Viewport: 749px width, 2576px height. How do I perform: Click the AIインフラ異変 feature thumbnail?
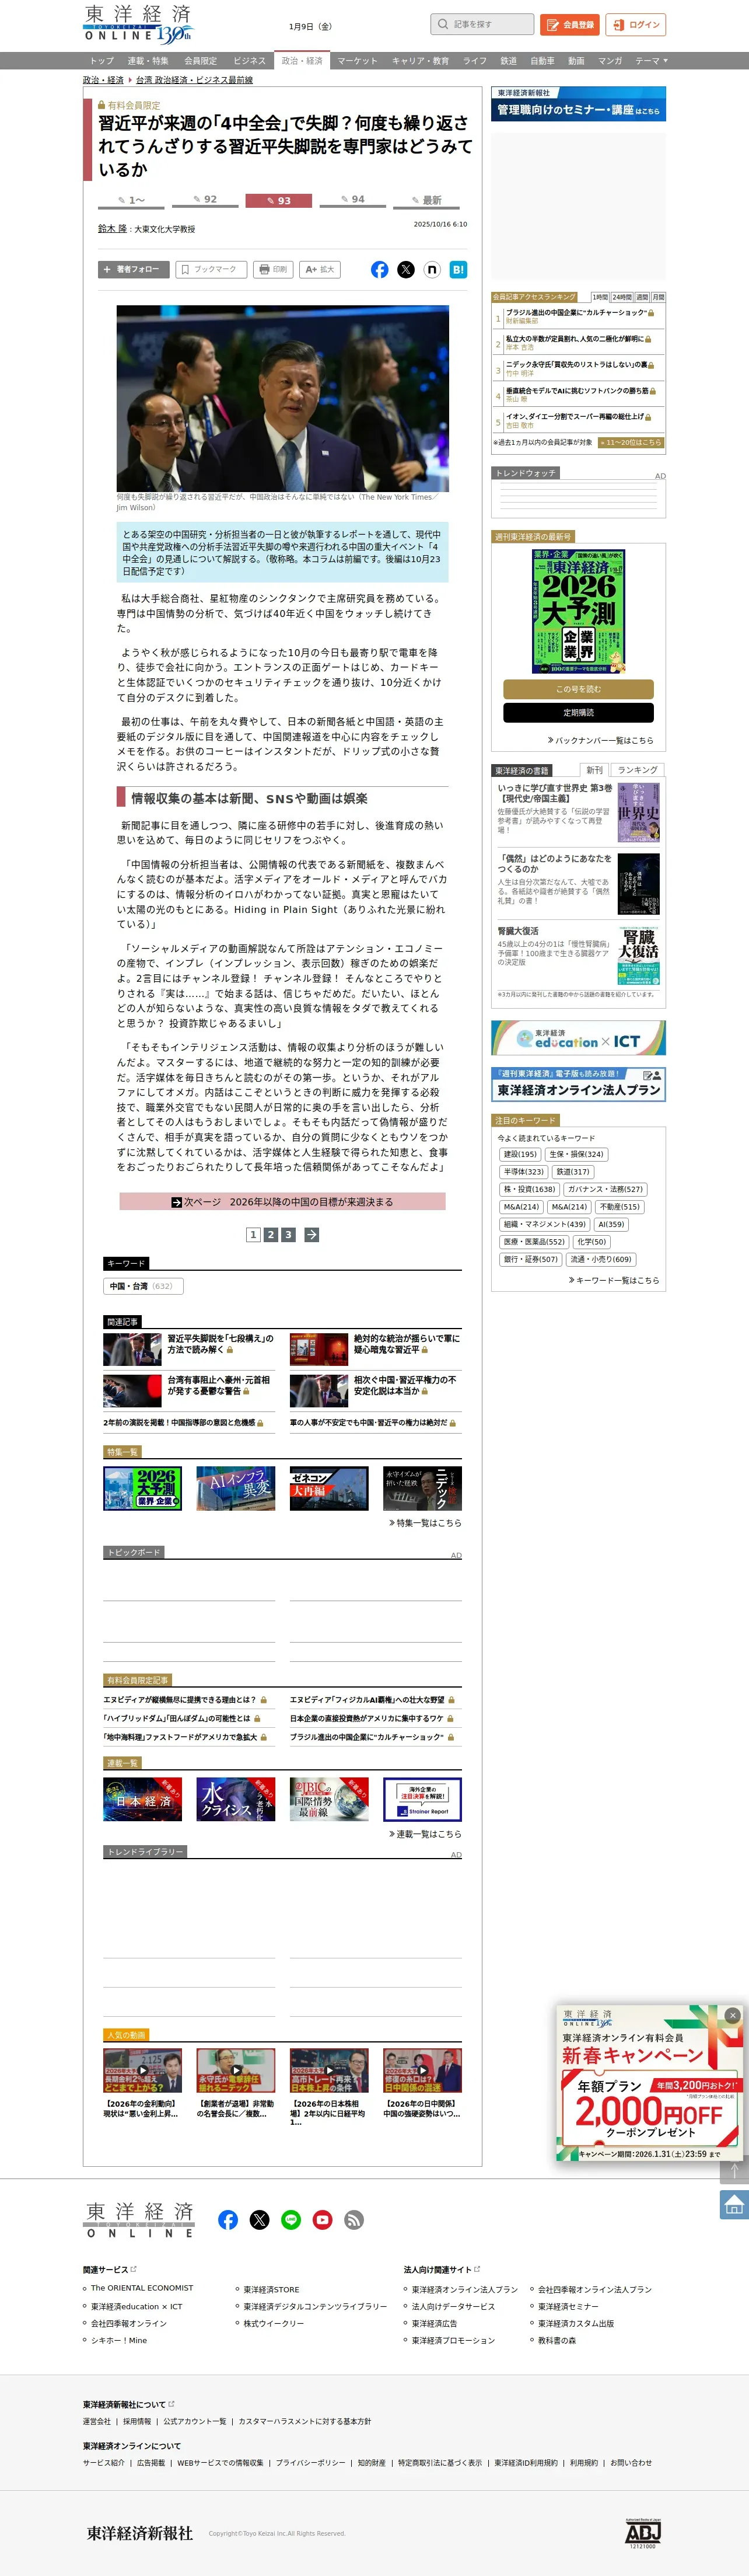(236, 1488)
